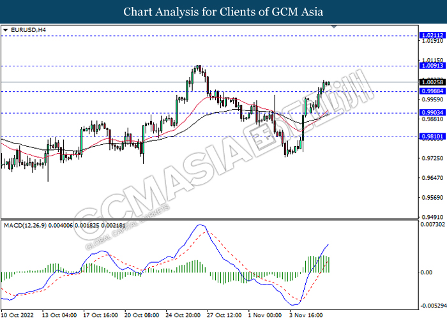
Task: Click the 0.007302 MACD scale value
Action: 433,225
